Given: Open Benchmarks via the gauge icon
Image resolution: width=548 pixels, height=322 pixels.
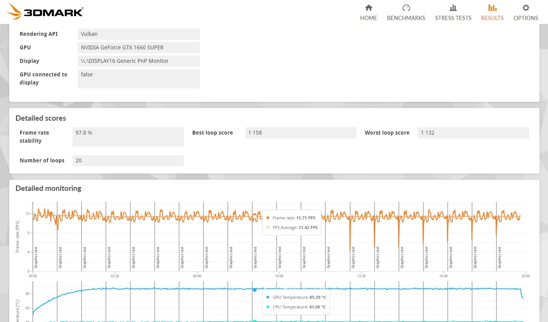Looking at the screenshot, I should (406, 8).
